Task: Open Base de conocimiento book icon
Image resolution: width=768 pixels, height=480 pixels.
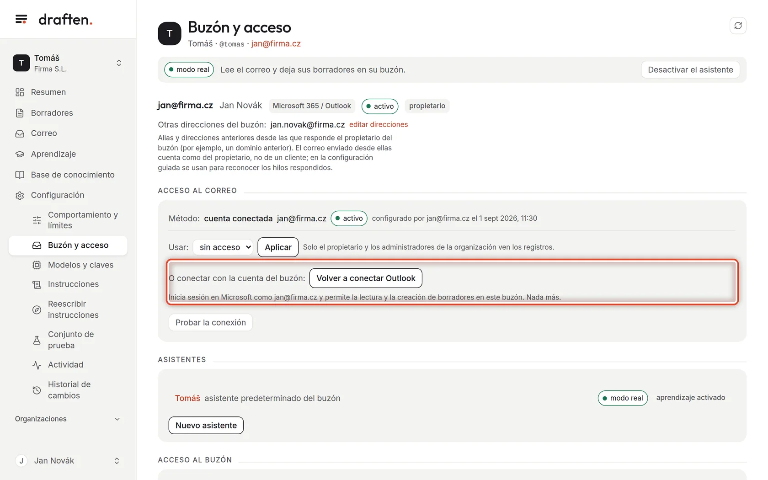Action: pyautogui.click(x=20, y=175)
